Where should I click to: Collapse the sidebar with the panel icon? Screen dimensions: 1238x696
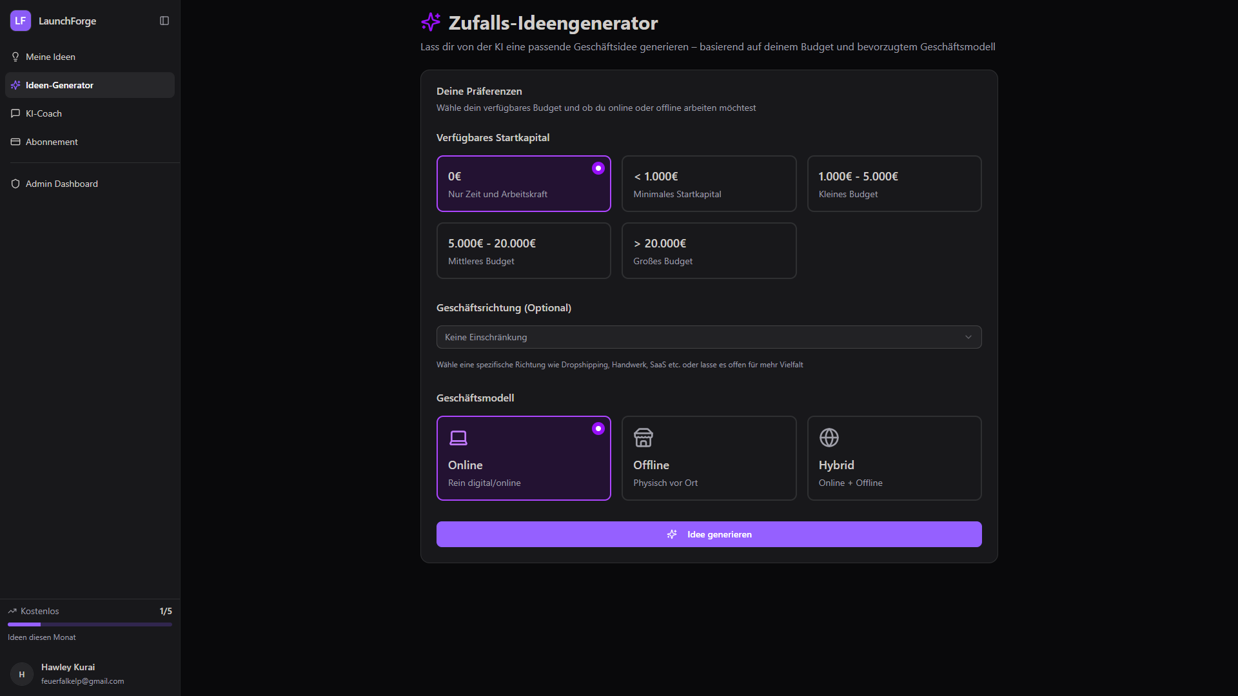pos(164,21)
